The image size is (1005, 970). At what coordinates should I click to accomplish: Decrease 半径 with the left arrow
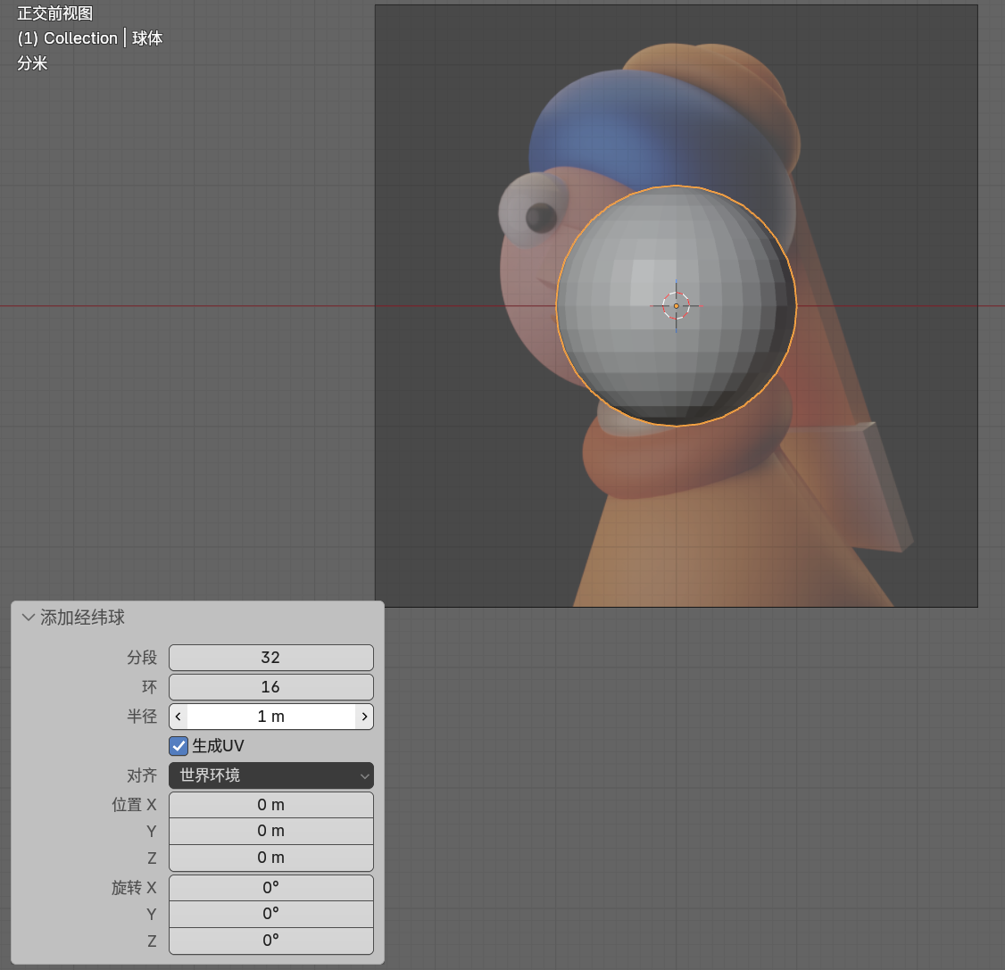point(179,717)
